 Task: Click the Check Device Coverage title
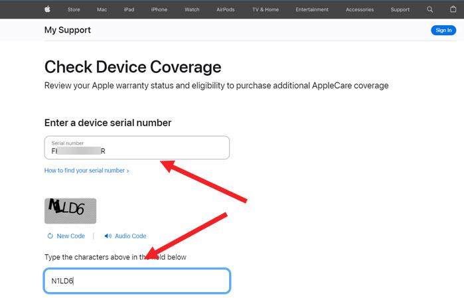tap(133, 67)
